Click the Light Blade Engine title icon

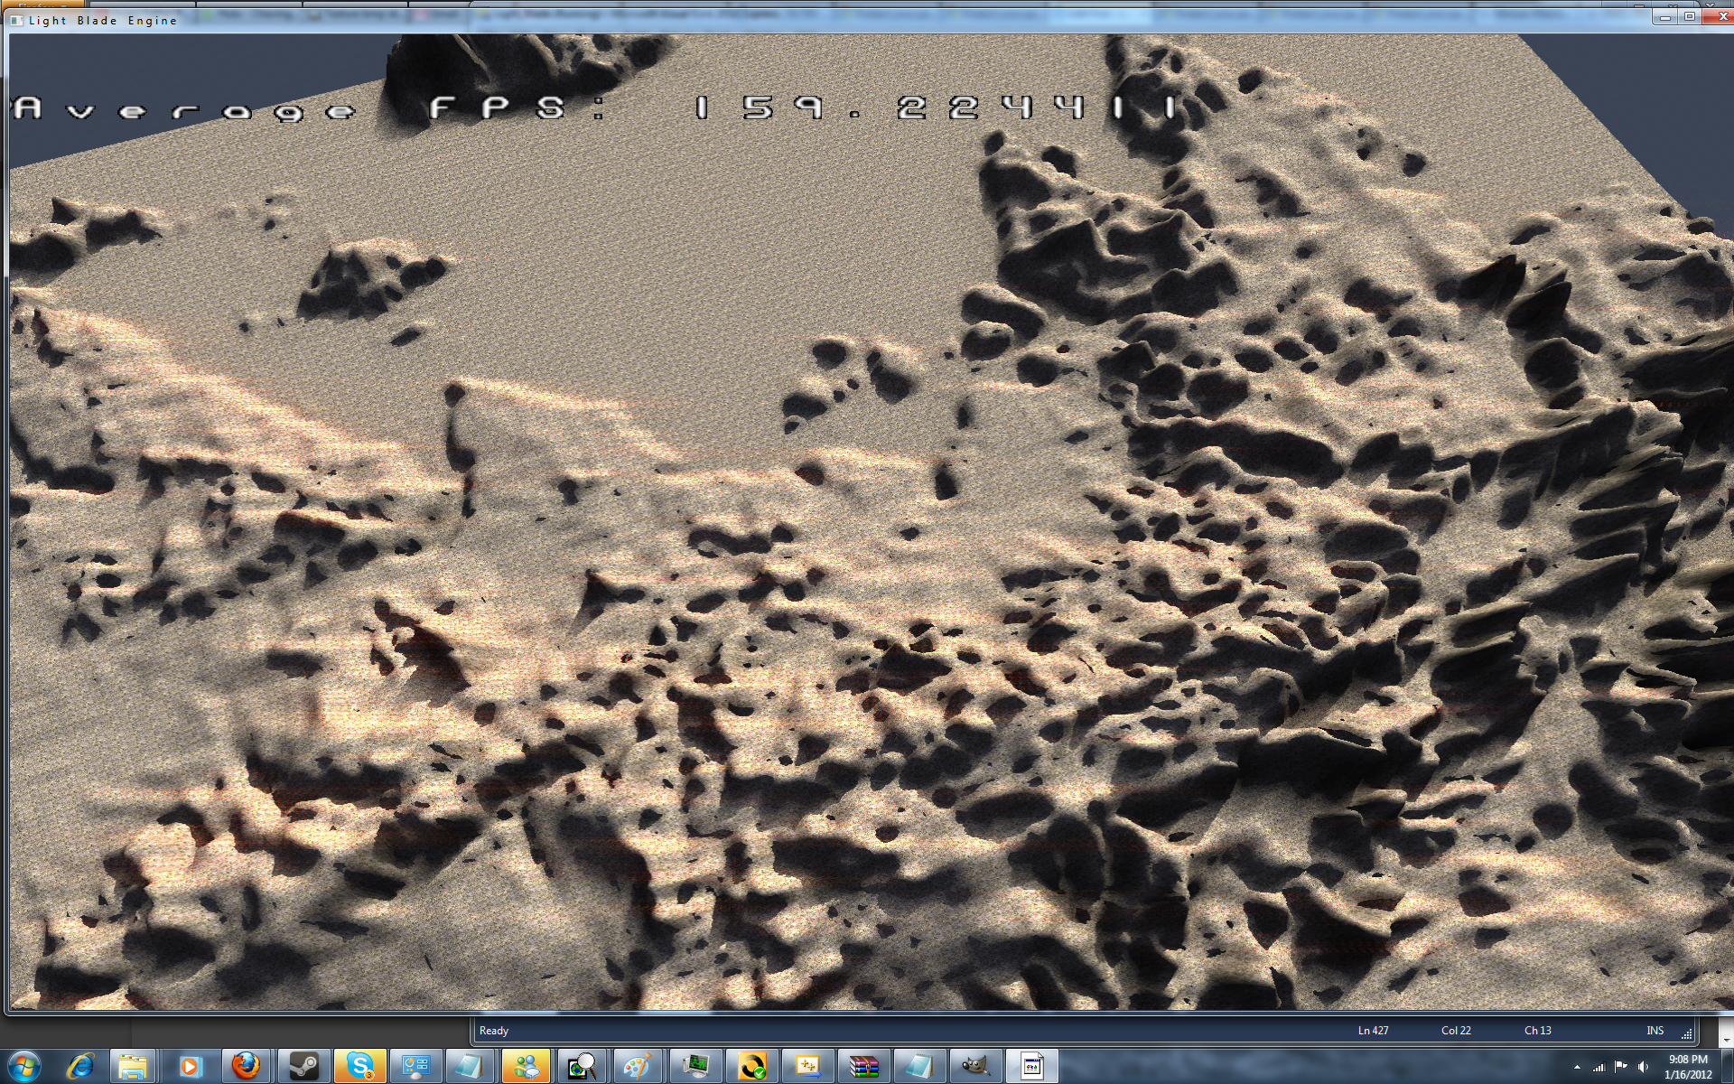(x=17, y=20)
